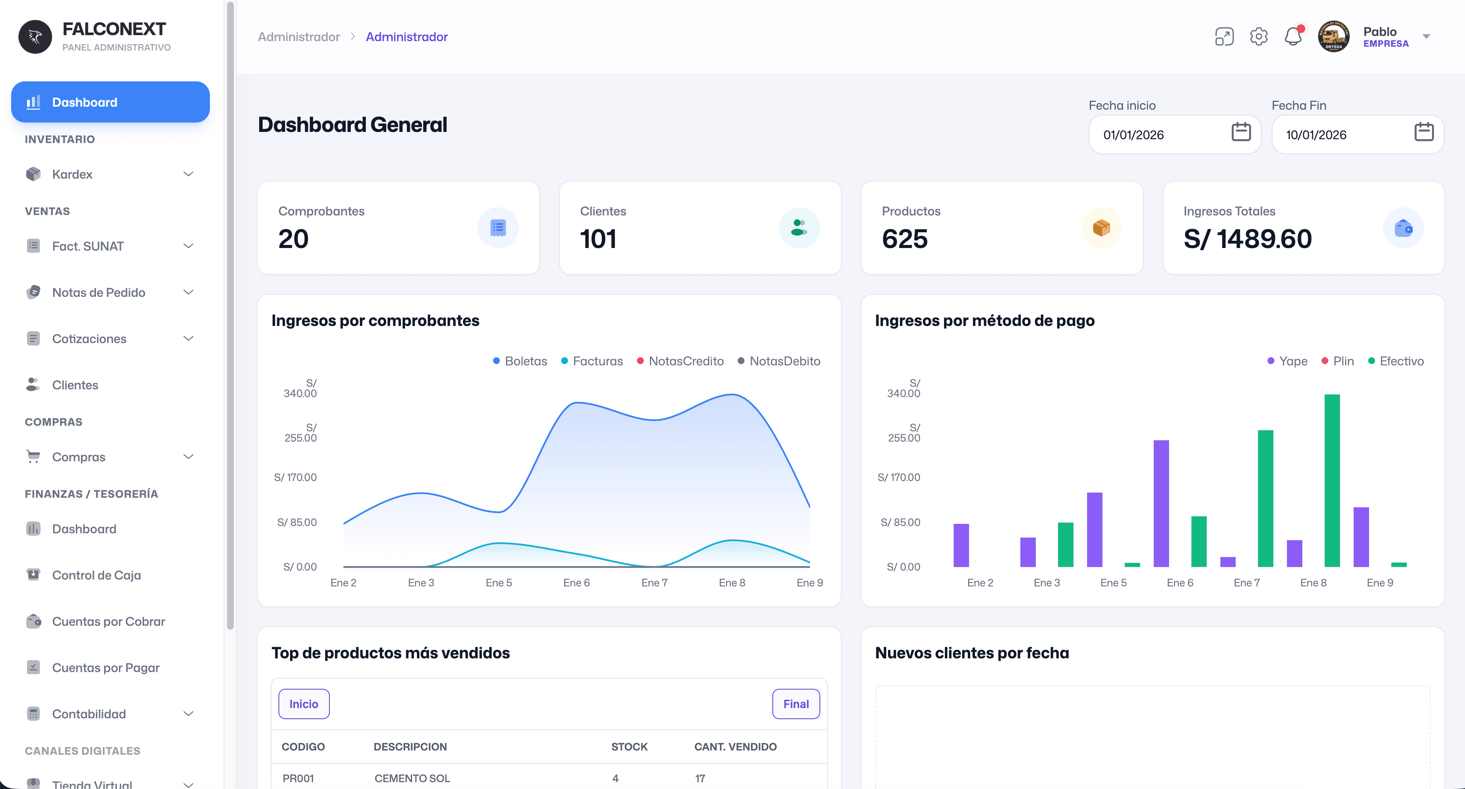The image size is (1465, 789).
Task: Select the Compras shopping cart icon
Action: pos(33,456)
